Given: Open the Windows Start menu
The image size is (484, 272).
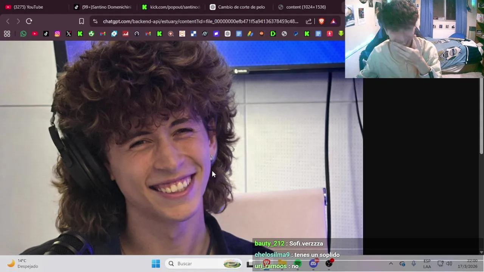Looking at the screenshot, I should click(x=156, y=263).
